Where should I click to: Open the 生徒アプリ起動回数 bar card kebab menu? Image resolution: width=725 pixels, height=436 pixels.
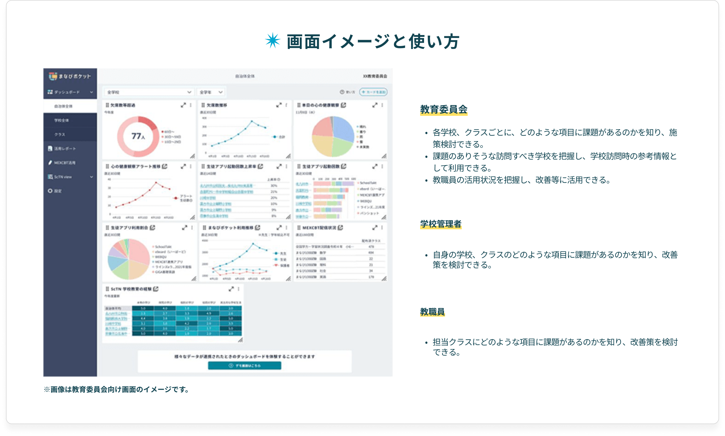[x=382, y=166]
